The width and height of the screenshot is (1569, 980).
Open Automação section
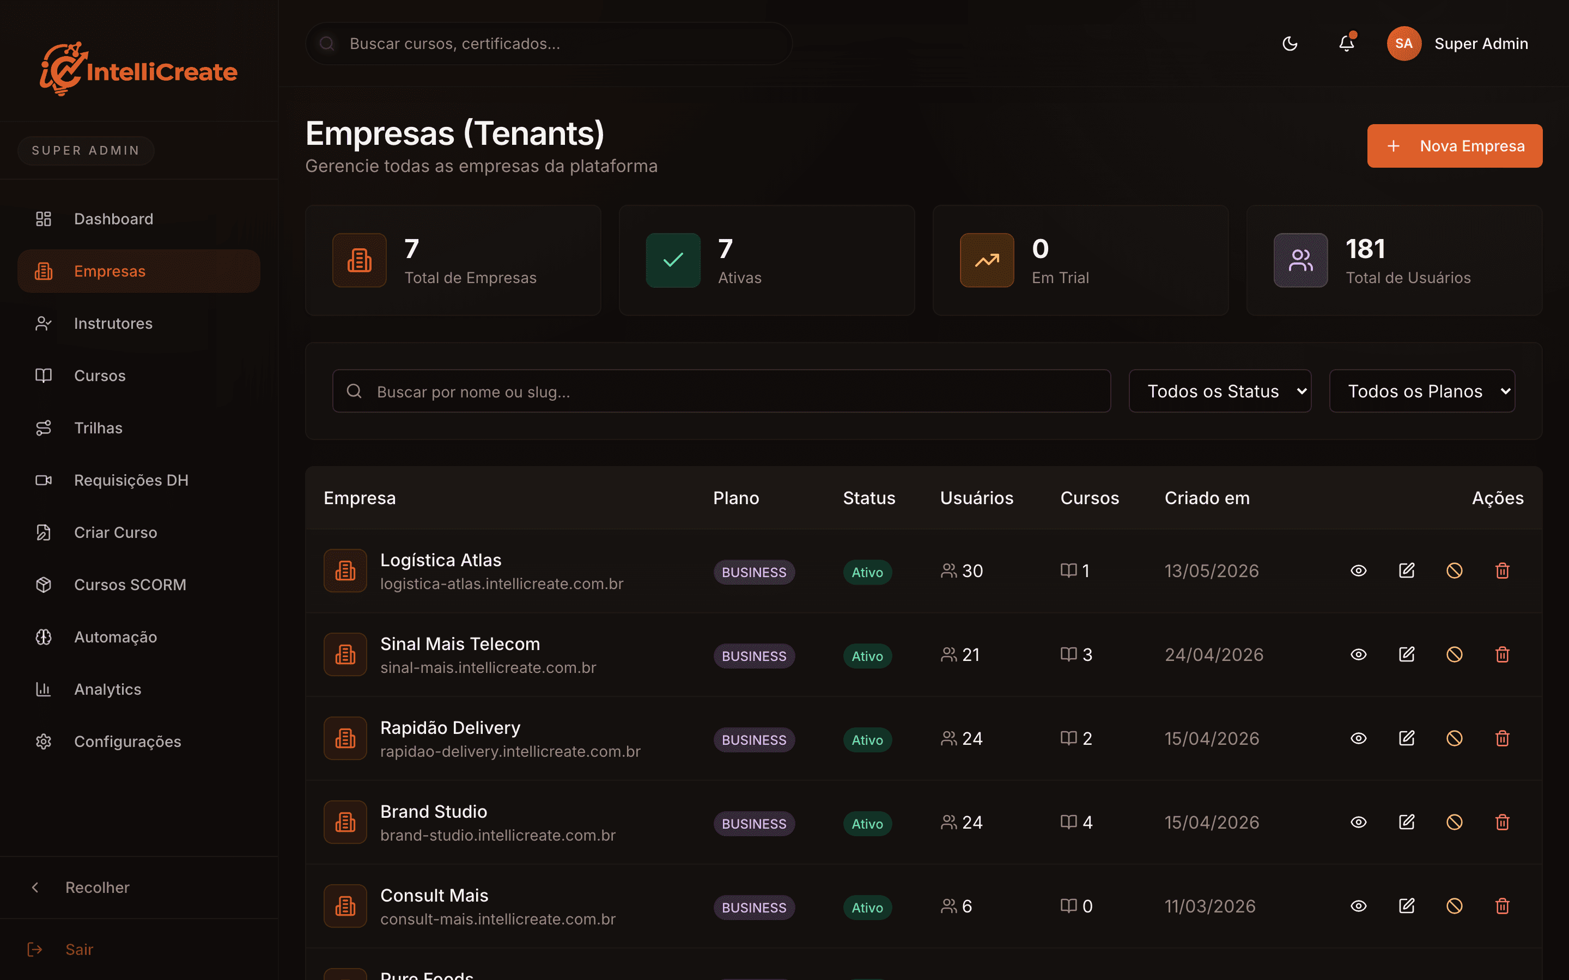[x=139, y=637]
